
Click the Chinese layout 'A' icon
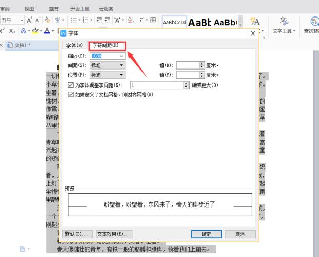point(117,20)
